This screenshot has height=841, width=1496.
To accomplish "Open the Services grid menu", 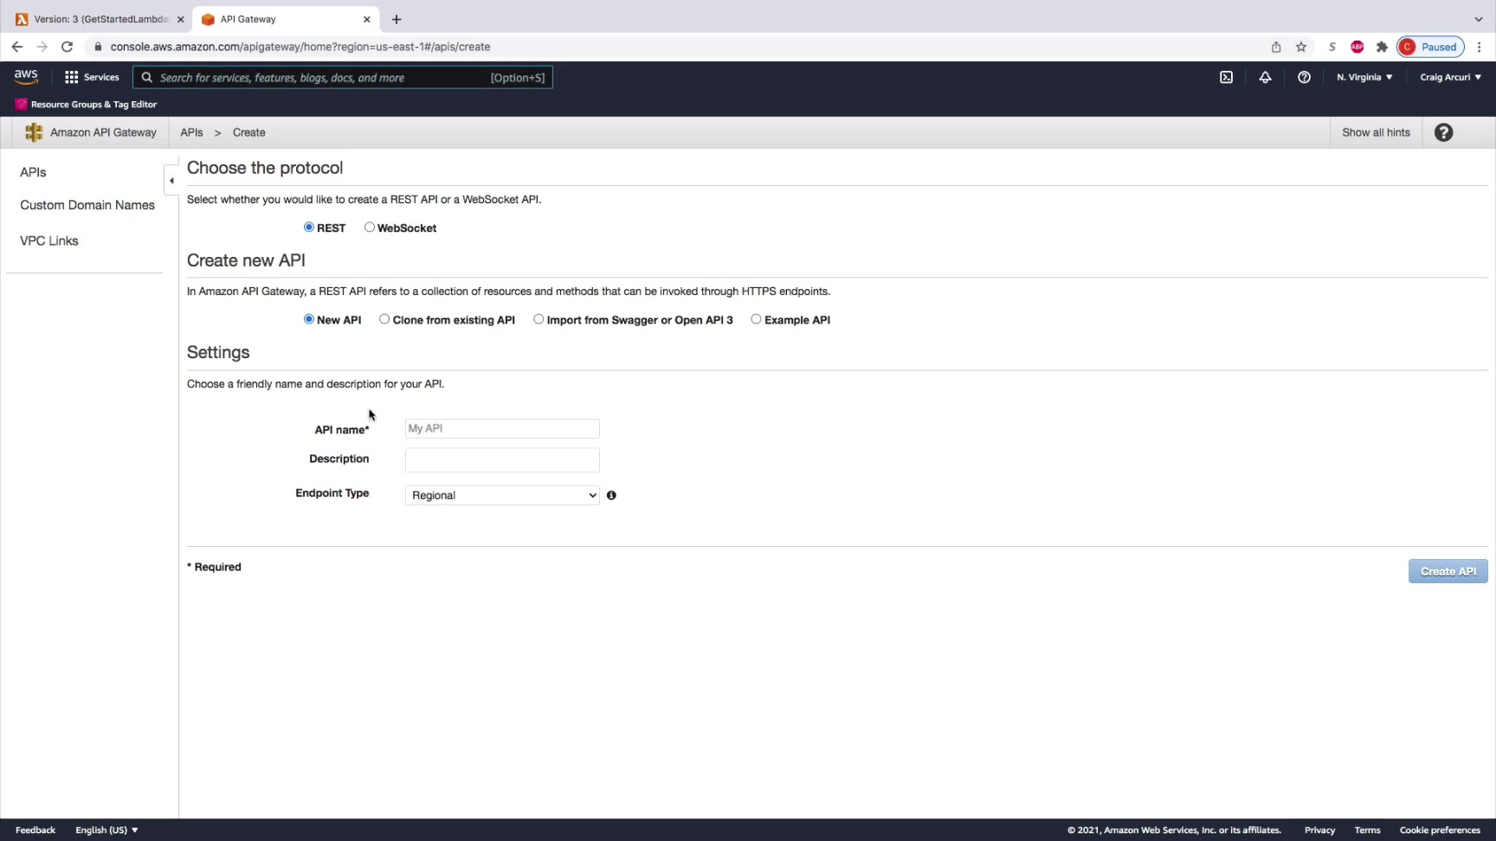I will click(92, 77).
